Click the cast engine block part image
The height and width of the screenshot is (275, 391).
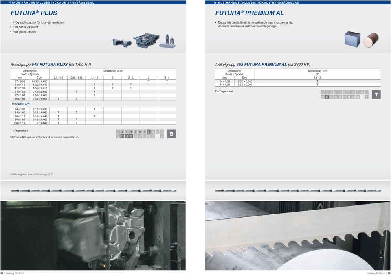146,40
